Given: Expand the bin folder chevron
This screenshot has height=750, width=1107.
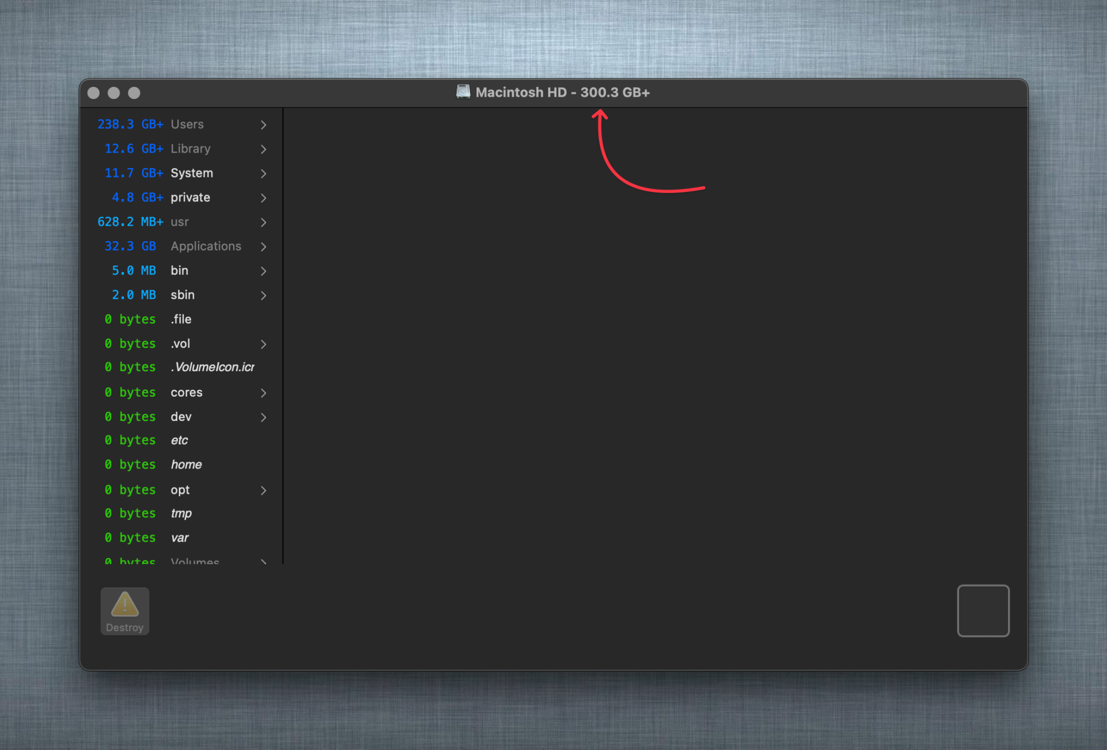Looking at the screenshot, I should (263, 271).
